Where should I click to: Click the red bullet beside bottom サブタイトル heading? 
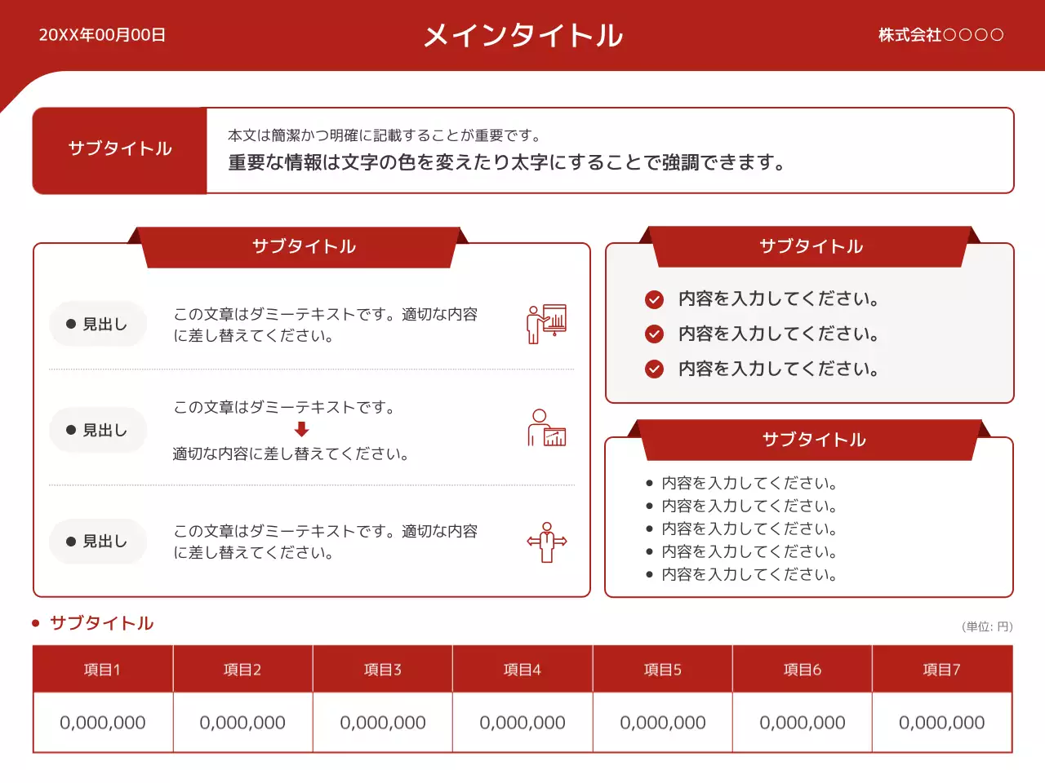(34, 622)
